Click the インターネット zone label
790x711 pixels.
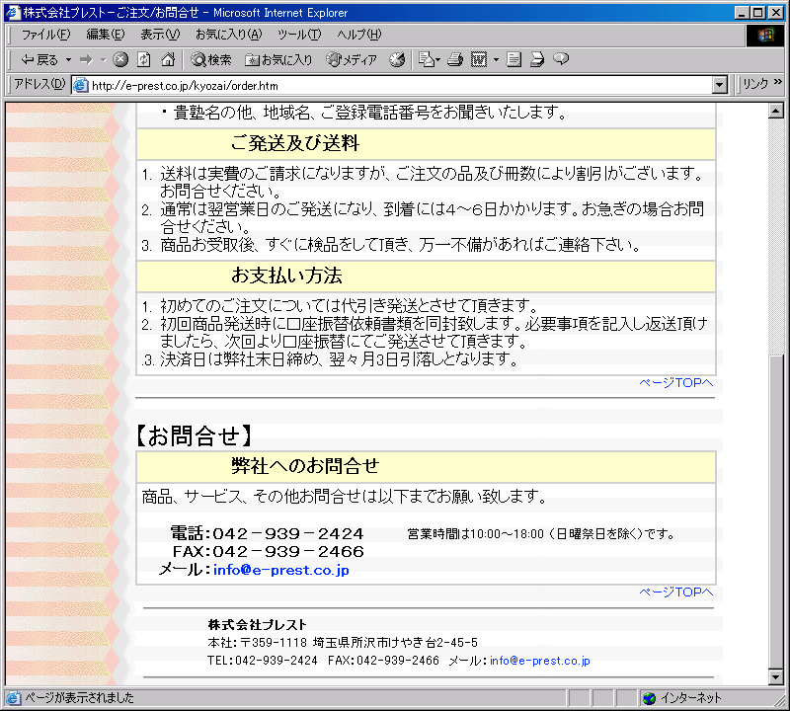[690, 698]
